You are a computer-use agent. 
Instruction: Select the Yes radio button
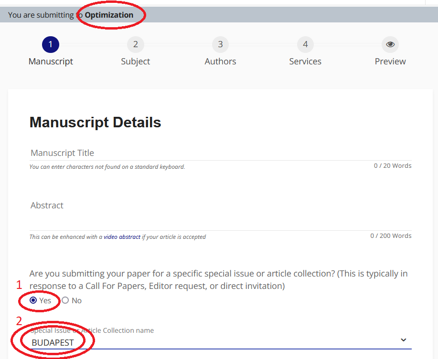point(33,300)
